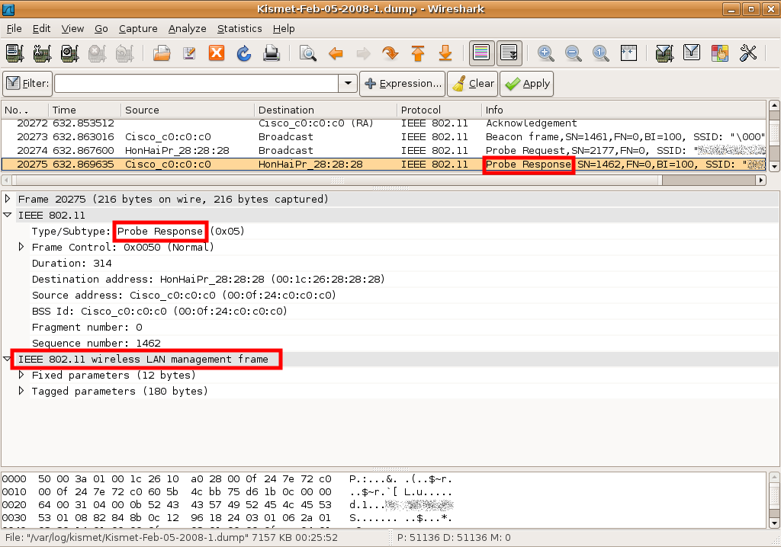Go to packet number curved arrow icon
This screenshot has height=547, width=781.
click(390, 53)
